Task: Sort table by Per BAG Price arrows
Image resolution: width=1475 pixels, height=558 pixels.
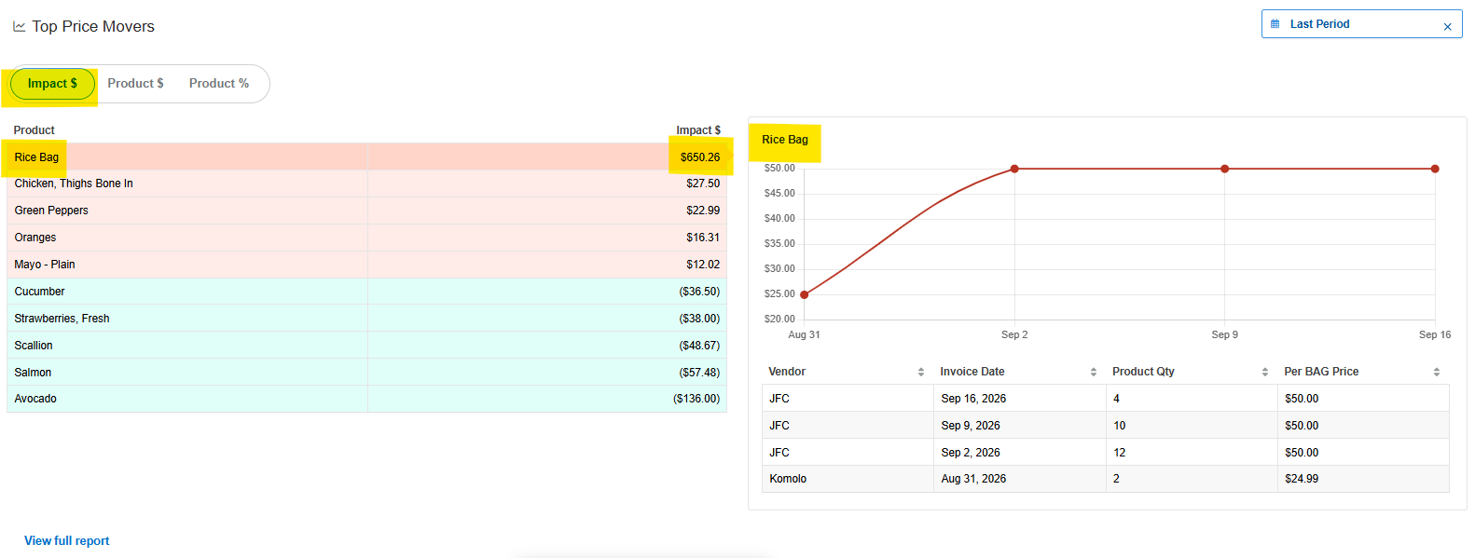Action: tap(1437, 372)
